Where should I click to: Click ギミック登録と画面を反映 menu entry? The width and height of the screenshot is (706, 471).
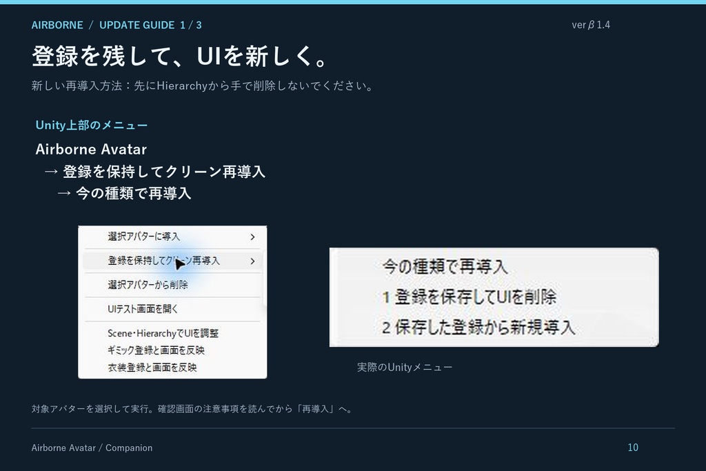172,350
